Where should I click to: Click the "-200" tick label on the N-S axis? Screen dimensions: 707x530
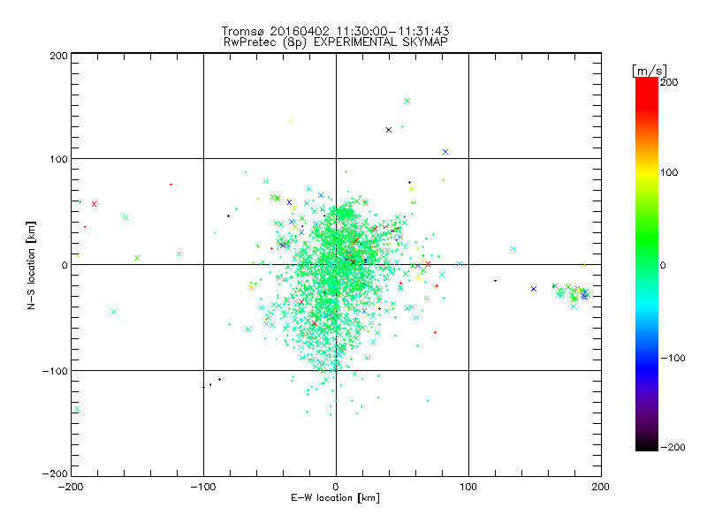click(x=55, y=473)
